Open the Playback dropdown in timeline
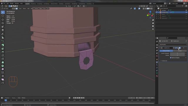 [x=8, y=98]
